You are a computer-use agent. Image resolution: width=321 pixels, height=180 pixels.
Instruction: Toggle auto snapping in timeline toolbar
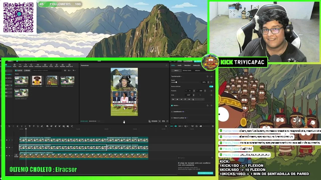[x=176, y=126]
